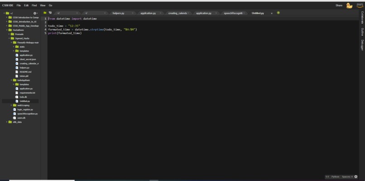Click the console toggle icon beside folder icon
Image resolution: width=365 pixels, height=181 pixels.
(50, 13)
